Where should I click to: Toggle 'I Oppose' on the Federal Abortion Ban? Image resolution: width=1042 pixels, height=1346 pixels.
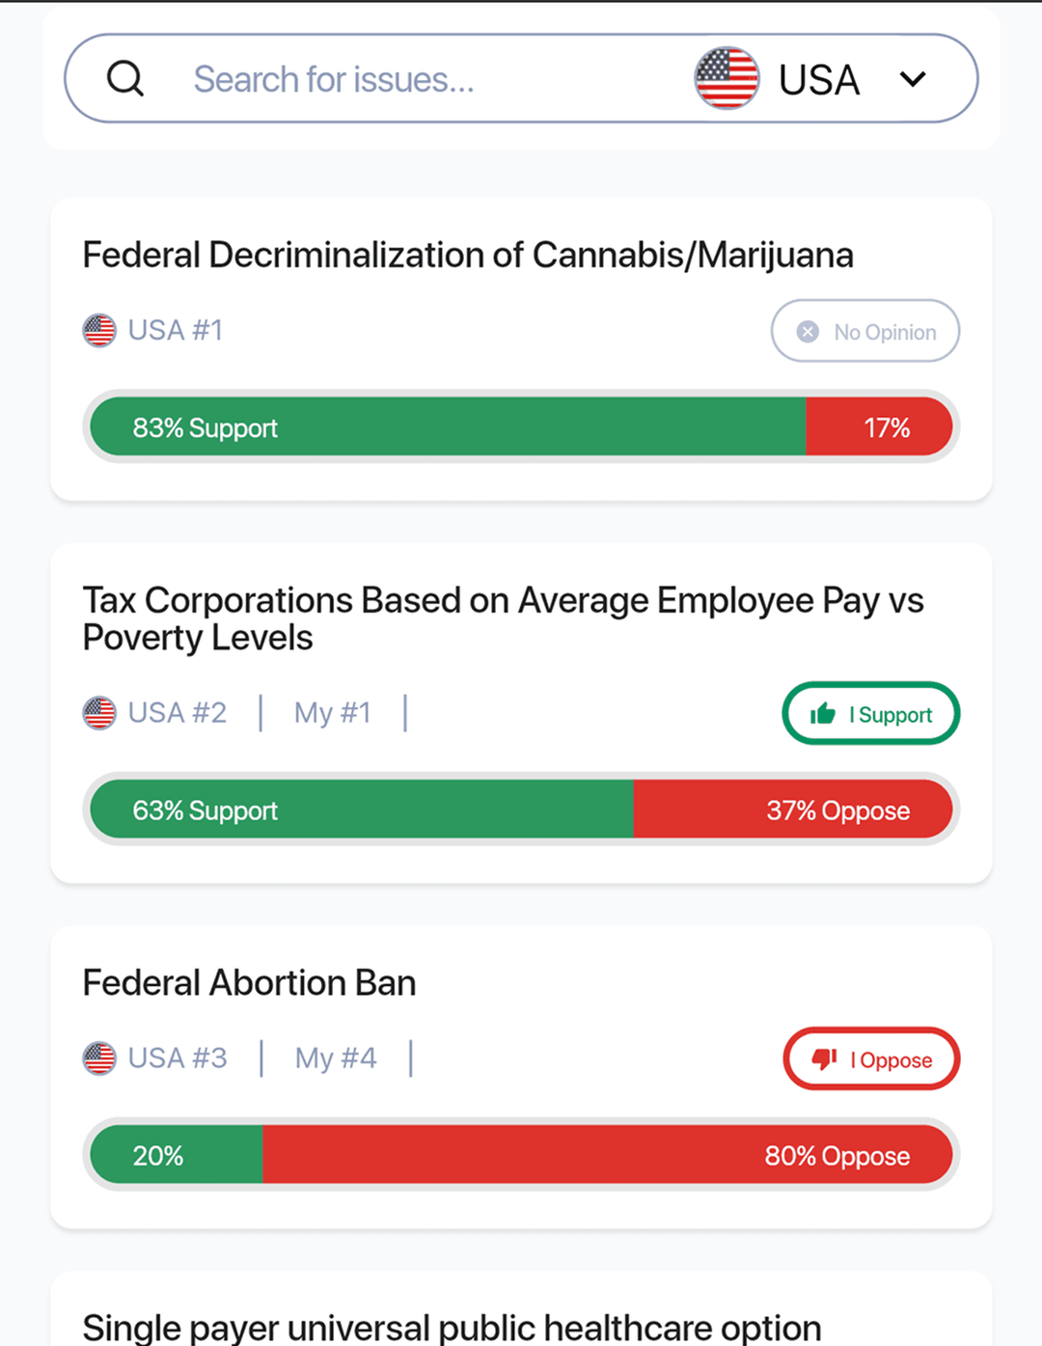(x=871, y=1058)
